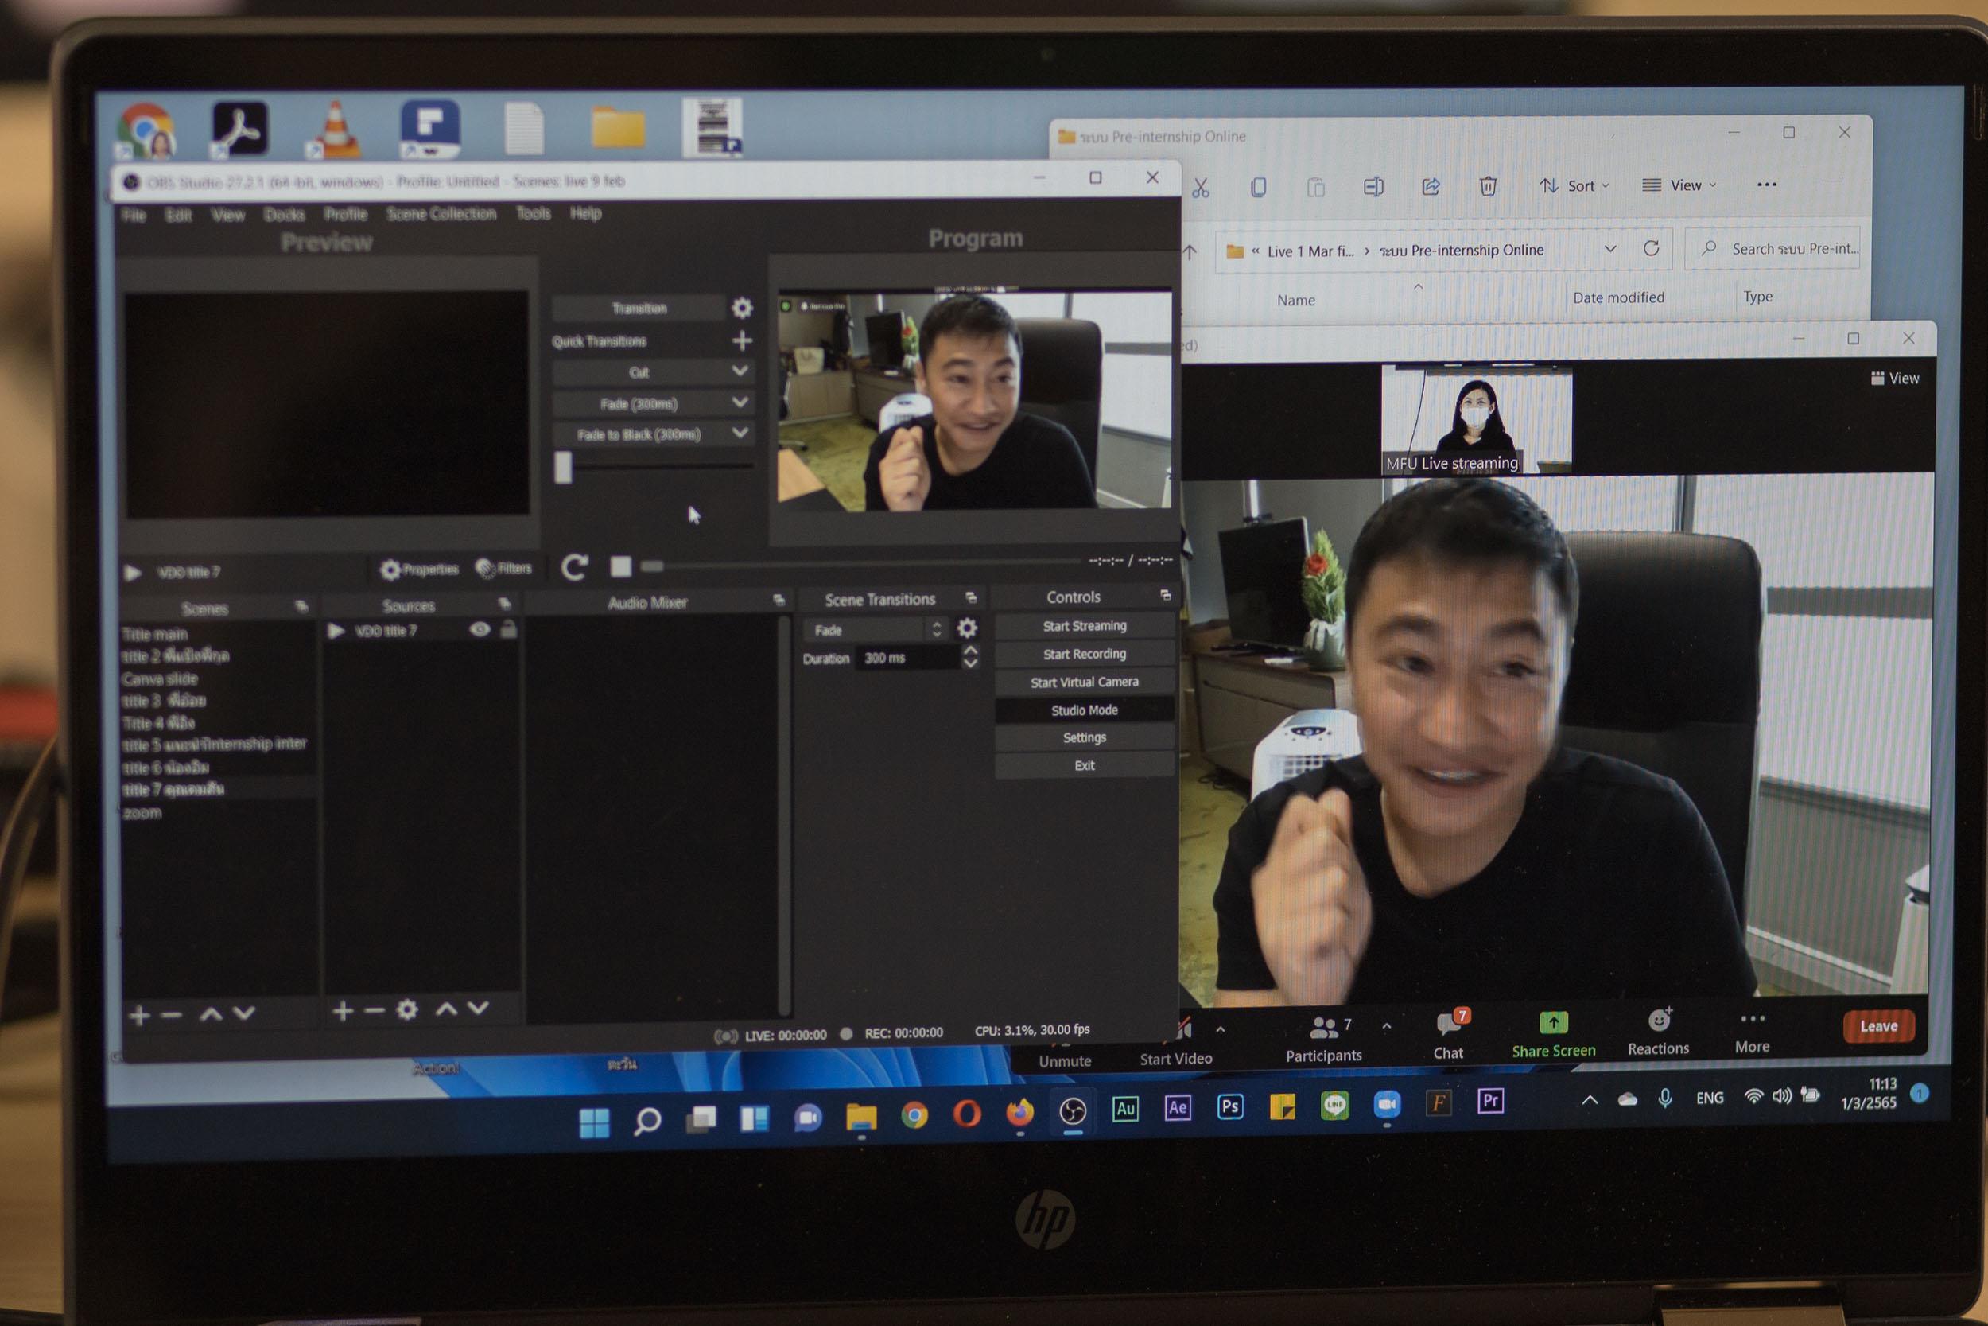Open Scene Transitions fade properties gear
Image resolution: width=1988 pixels, height=1326 pixels.
point(967,628)
